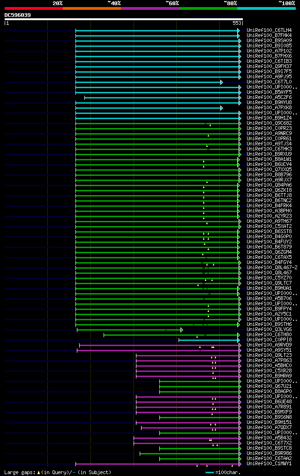
Task: Select the UniRef100_B4FGY4 label
Action: [269, 263]
